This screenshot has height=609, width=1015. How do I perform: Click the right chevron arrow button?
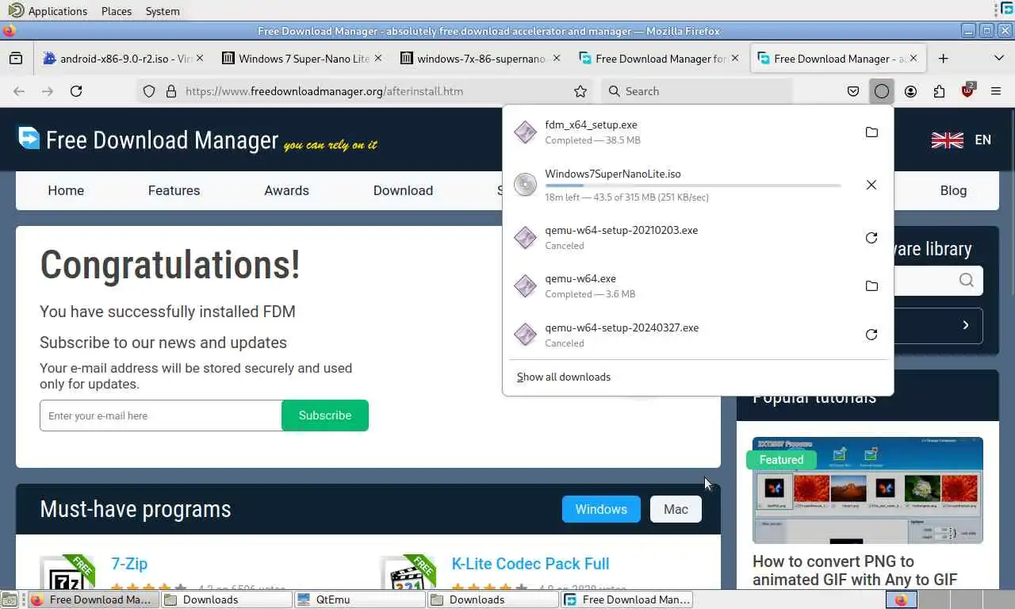coord(965,325)
